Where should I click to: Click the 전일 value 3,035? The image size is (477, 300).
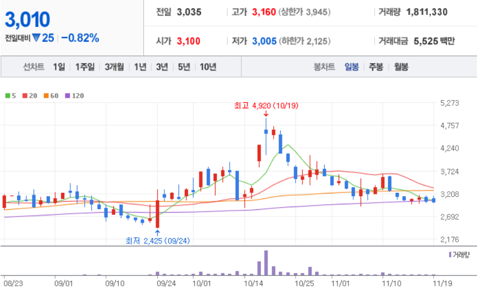click(x=189, y=12)
